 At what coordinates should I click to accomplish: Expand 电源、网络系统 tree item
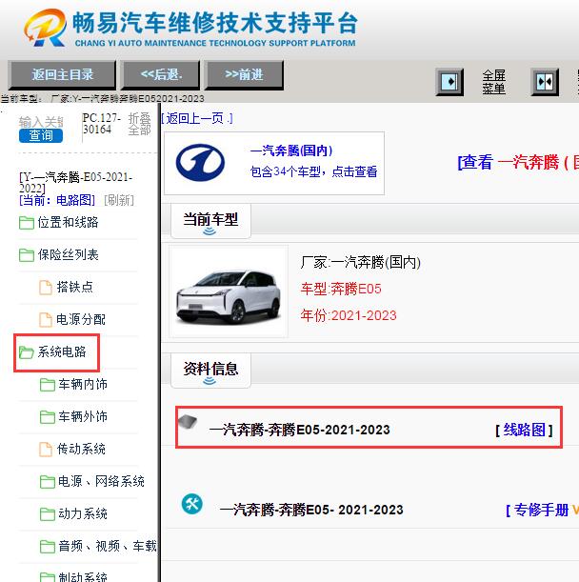click(101, 482)
